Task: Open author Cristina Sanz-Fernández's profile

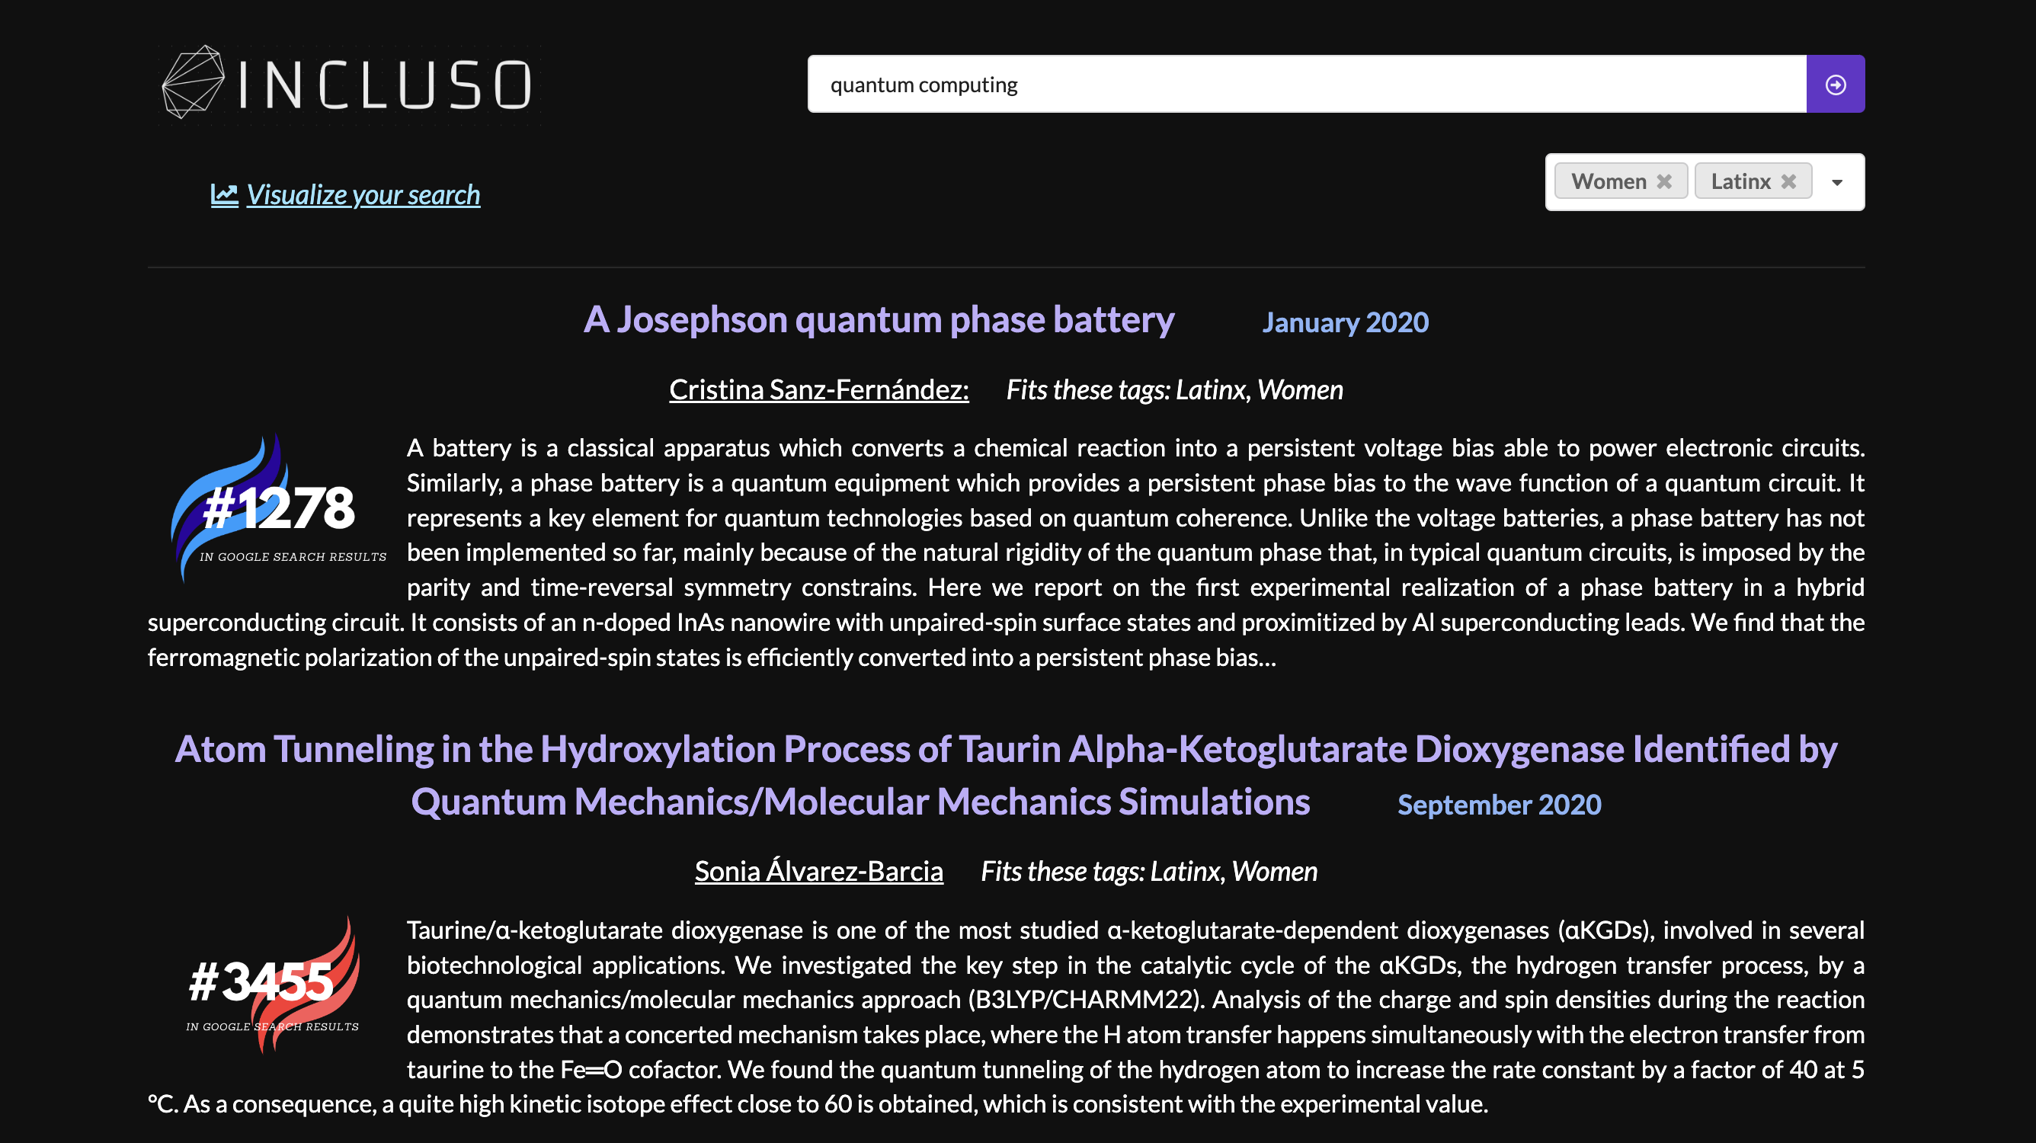Action: (819, 389)
